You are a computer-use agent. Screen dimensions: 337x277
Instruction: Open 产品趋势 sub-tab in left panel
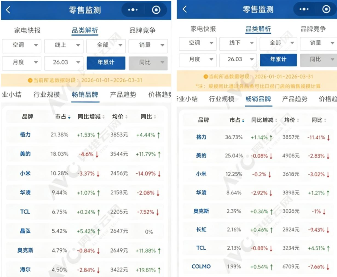click(x=123, y=94)
